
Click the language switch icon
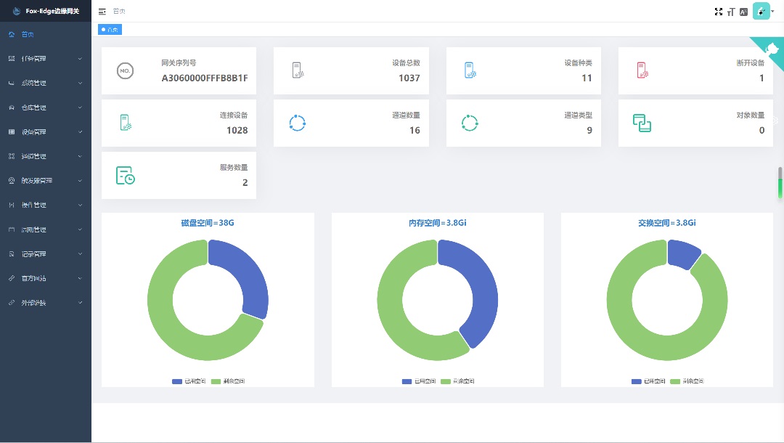pyautogui.click(x=743, y=12)
